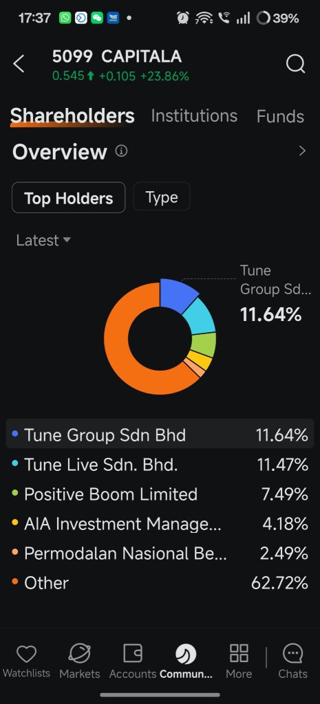
Task: Switch to Institutions tab
Action: [194, 115]
